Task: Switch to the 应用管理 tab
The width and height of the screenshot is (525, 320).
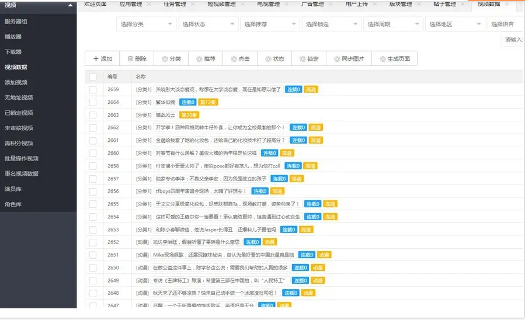Action: [x=131, y=4]
